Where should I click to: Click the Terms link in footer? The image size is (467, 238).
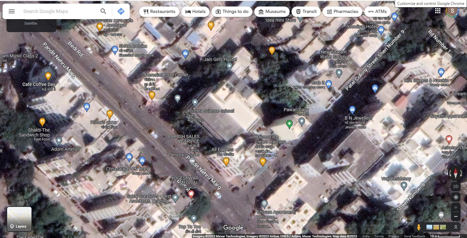pos(379,236)
